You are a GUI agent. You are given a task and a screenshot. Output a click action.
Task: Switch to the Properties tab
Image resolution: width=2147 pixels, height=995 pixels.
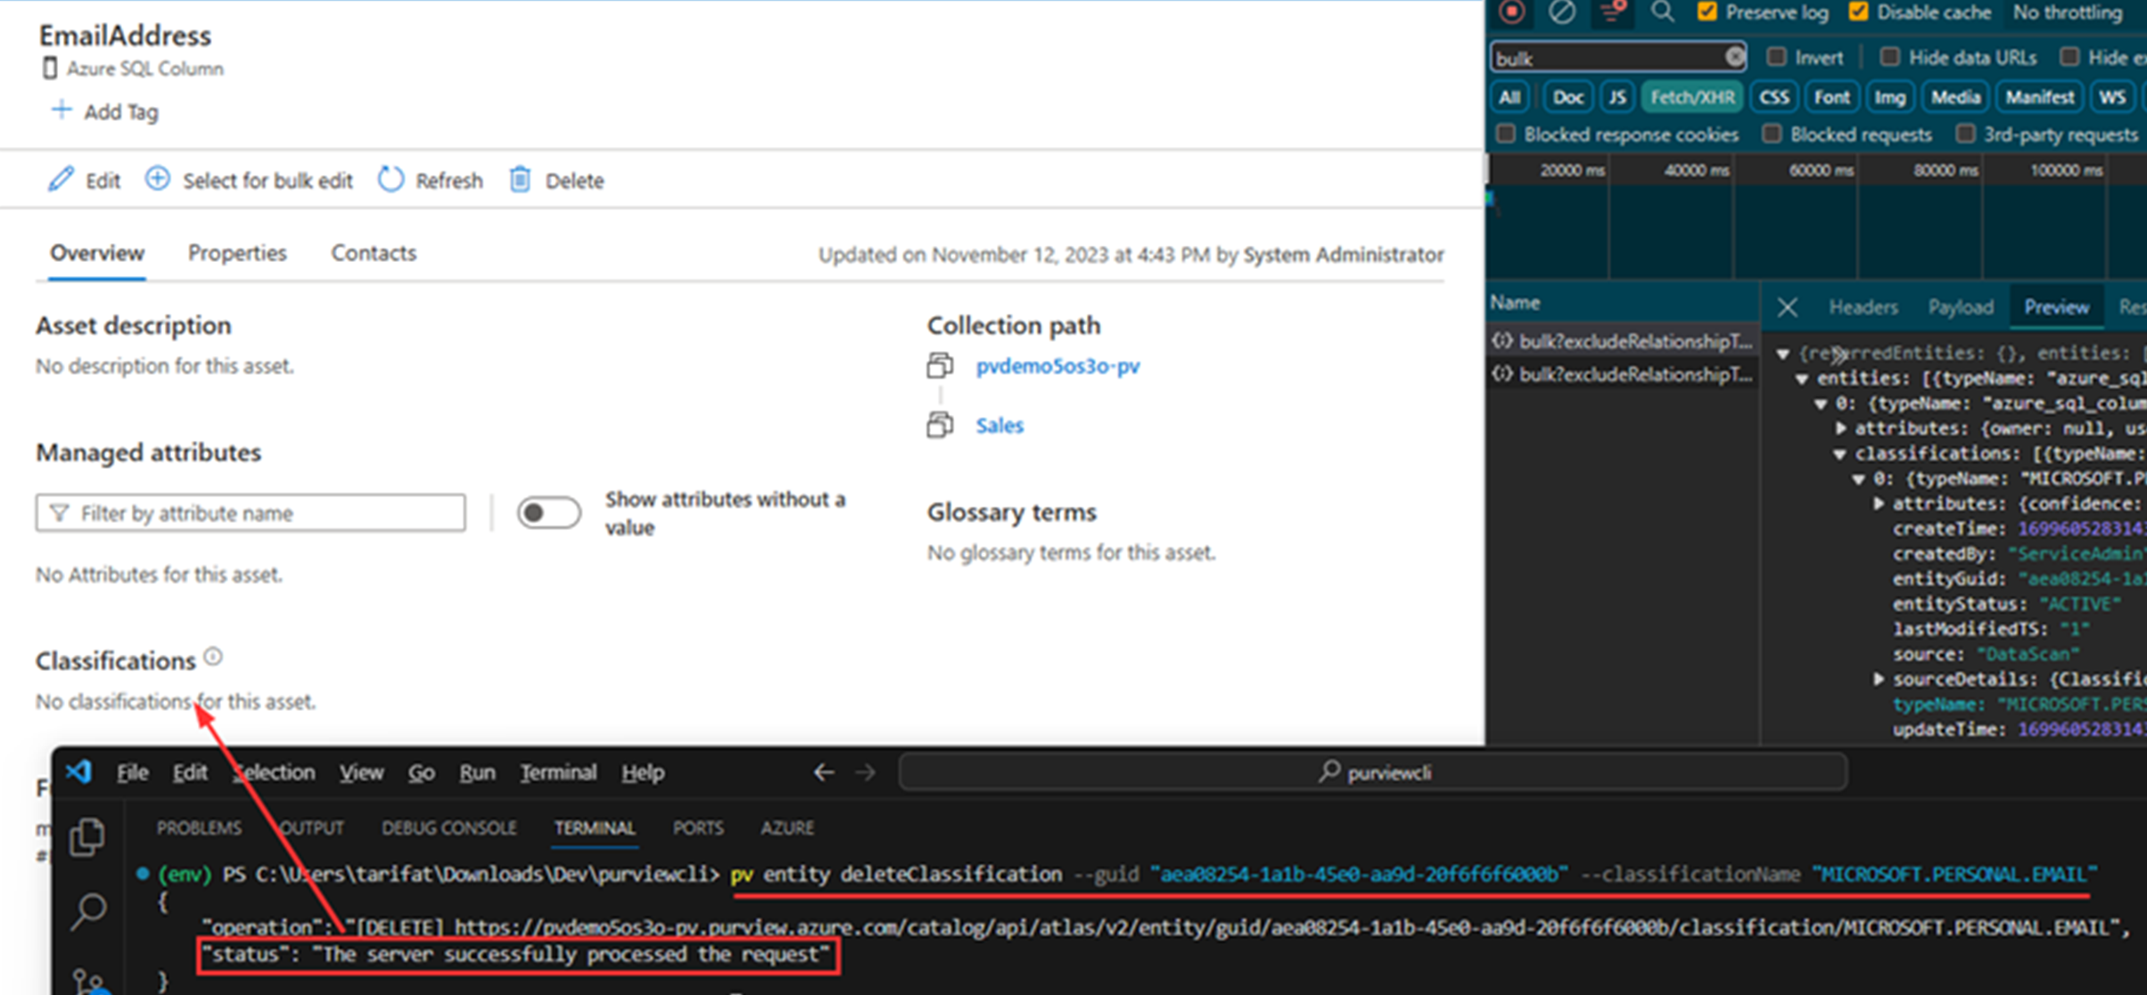[237, 253]
